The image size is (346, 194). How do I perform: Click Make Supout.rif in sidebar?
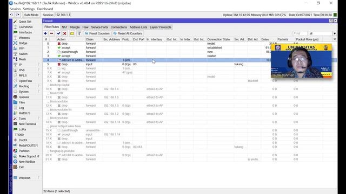coord(29,156)
